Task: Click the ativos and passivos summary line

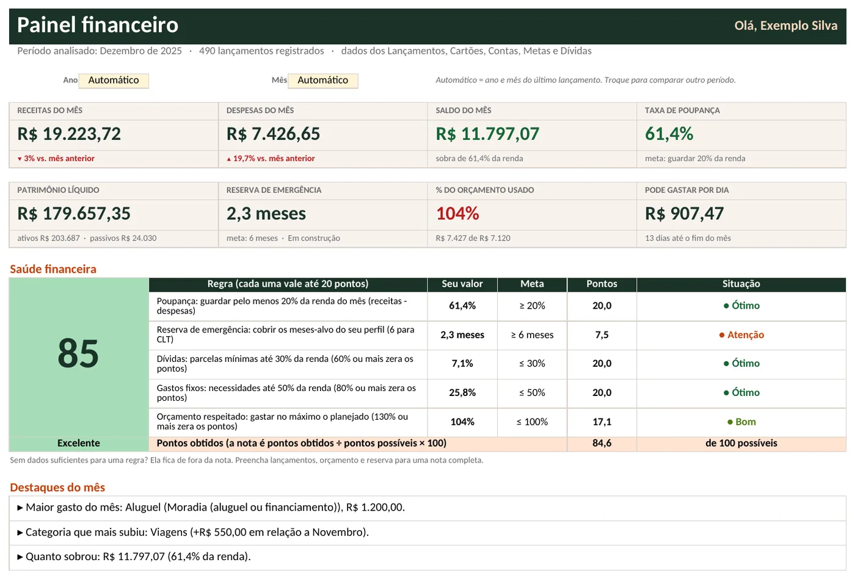Action: [x=87, y=239]
